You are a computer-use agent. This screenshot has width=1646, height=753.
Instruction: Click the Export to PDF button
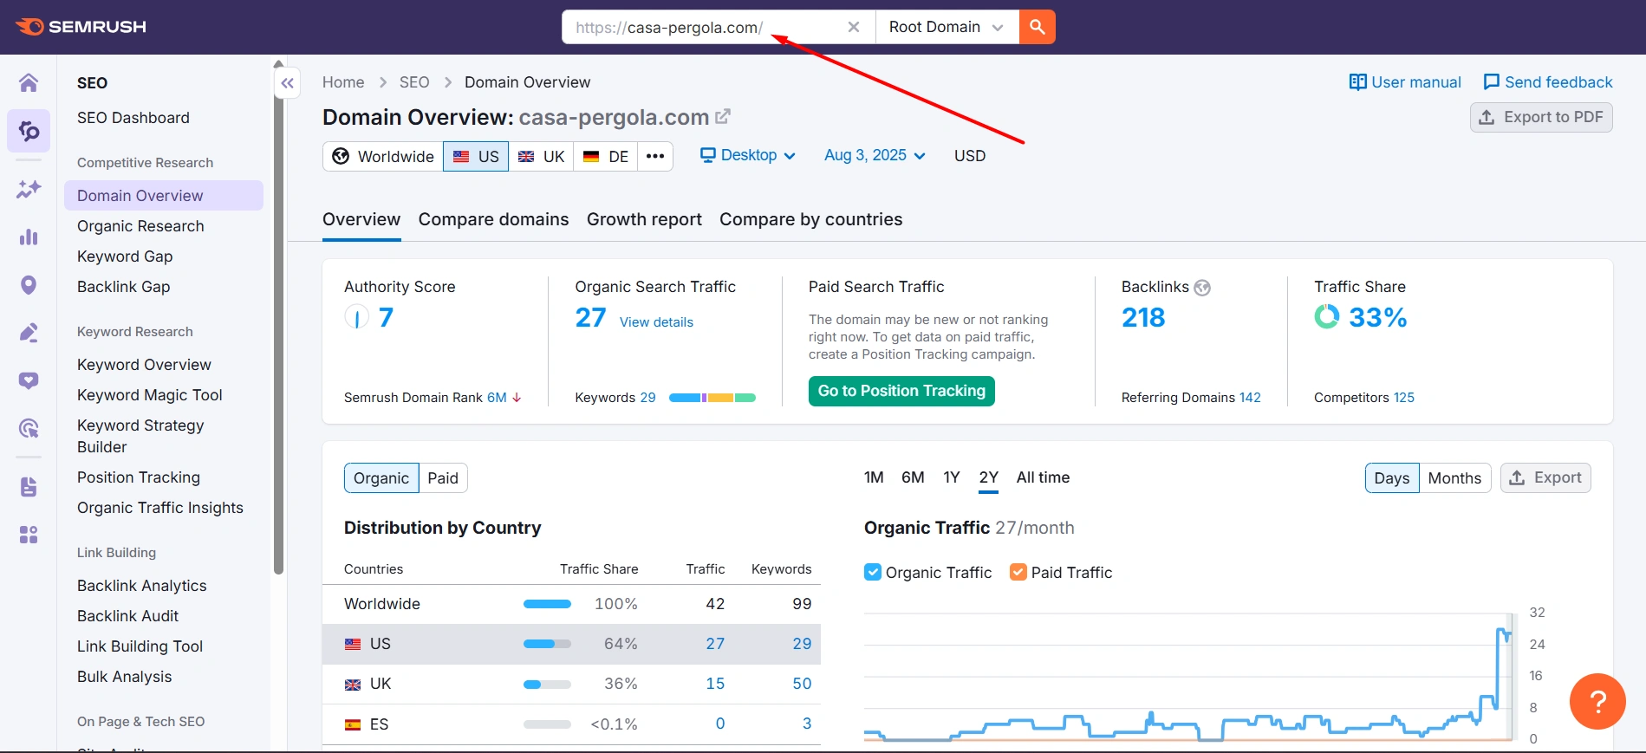click(1541, 117)
